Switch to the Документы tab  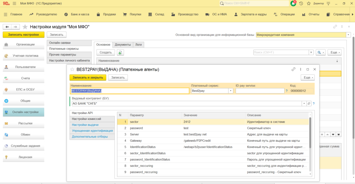point(123,45)
